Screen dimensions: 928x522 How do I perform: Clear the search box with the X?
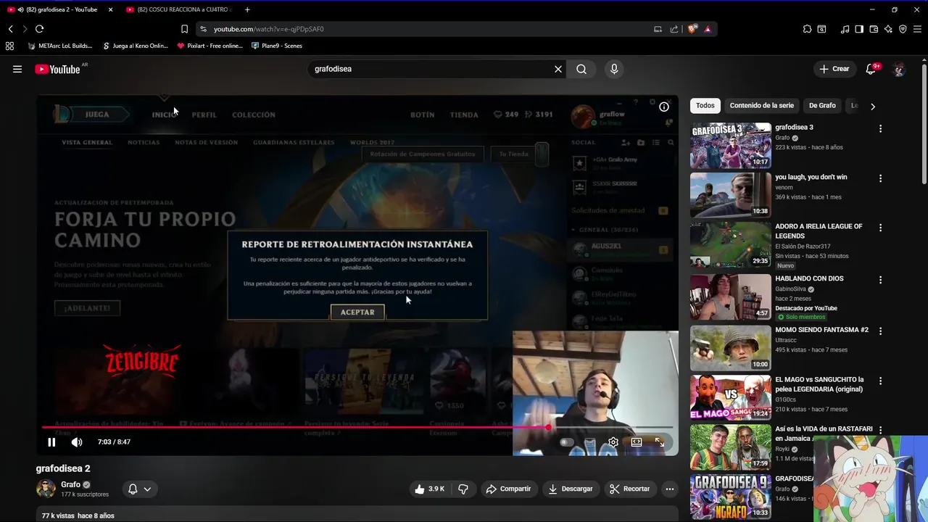tap(558, 69)
